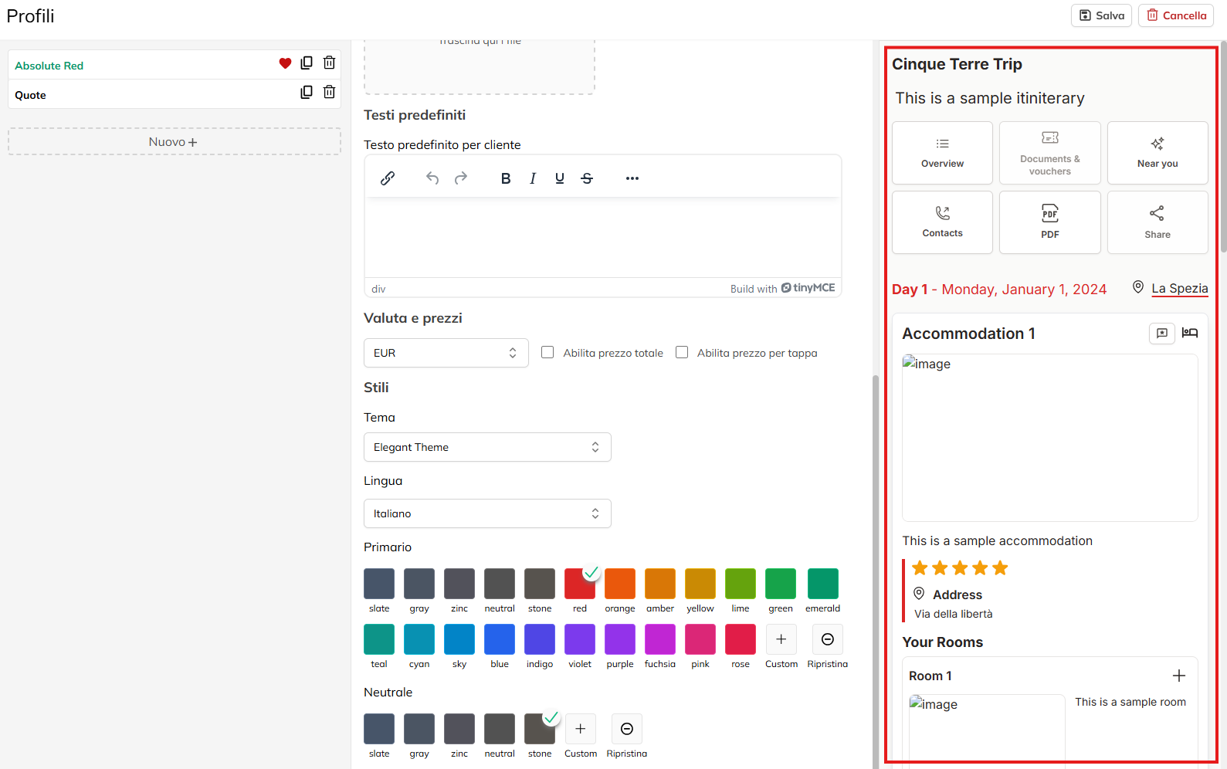The height and width of the screenshot is (769, 1227).
Task: Duplicate the Absolute Red profile
Action: coord(307,63)
